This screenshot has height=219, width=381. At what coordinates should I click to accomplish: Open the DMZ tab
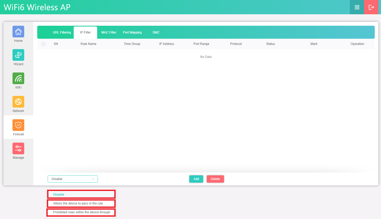click(x=156, y=32)
